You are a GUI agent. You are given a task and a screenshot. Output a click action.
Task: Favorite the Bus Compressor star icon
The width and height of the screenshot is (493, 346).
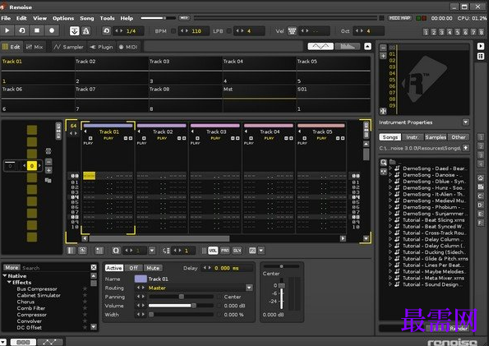click(85, 288)
